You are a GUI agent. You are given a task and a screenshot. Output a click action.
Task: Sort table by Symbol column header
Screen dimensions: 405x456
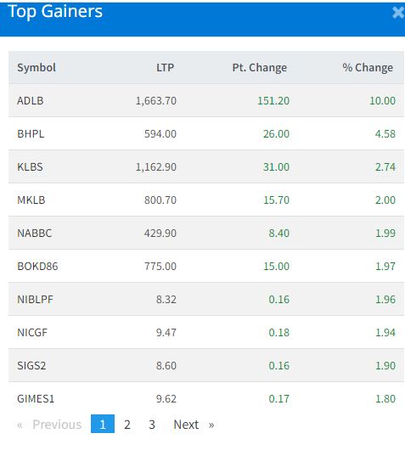pos(37,67)
